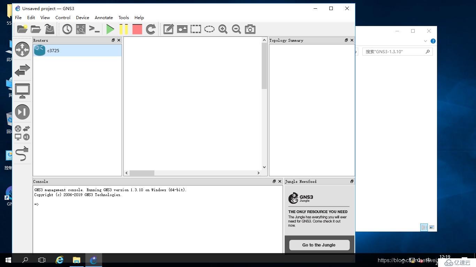This screenshot has width=476, height=267.
Task: Select the c3725 router entry
Action: click(x=77, y=50)
